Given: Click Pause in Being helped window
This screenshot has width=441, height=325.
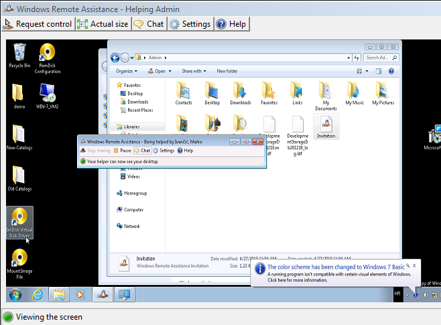Looking at the screenshot, I should 123,150.
